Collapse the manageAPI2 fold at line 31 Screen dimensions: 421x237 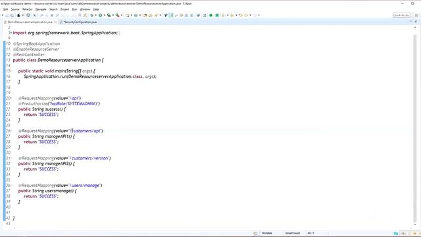tap(11, 158)
